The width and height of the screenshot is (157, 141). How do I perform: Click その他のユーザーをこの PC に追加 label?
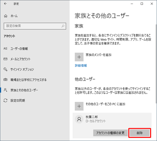[x=106, y=104]
